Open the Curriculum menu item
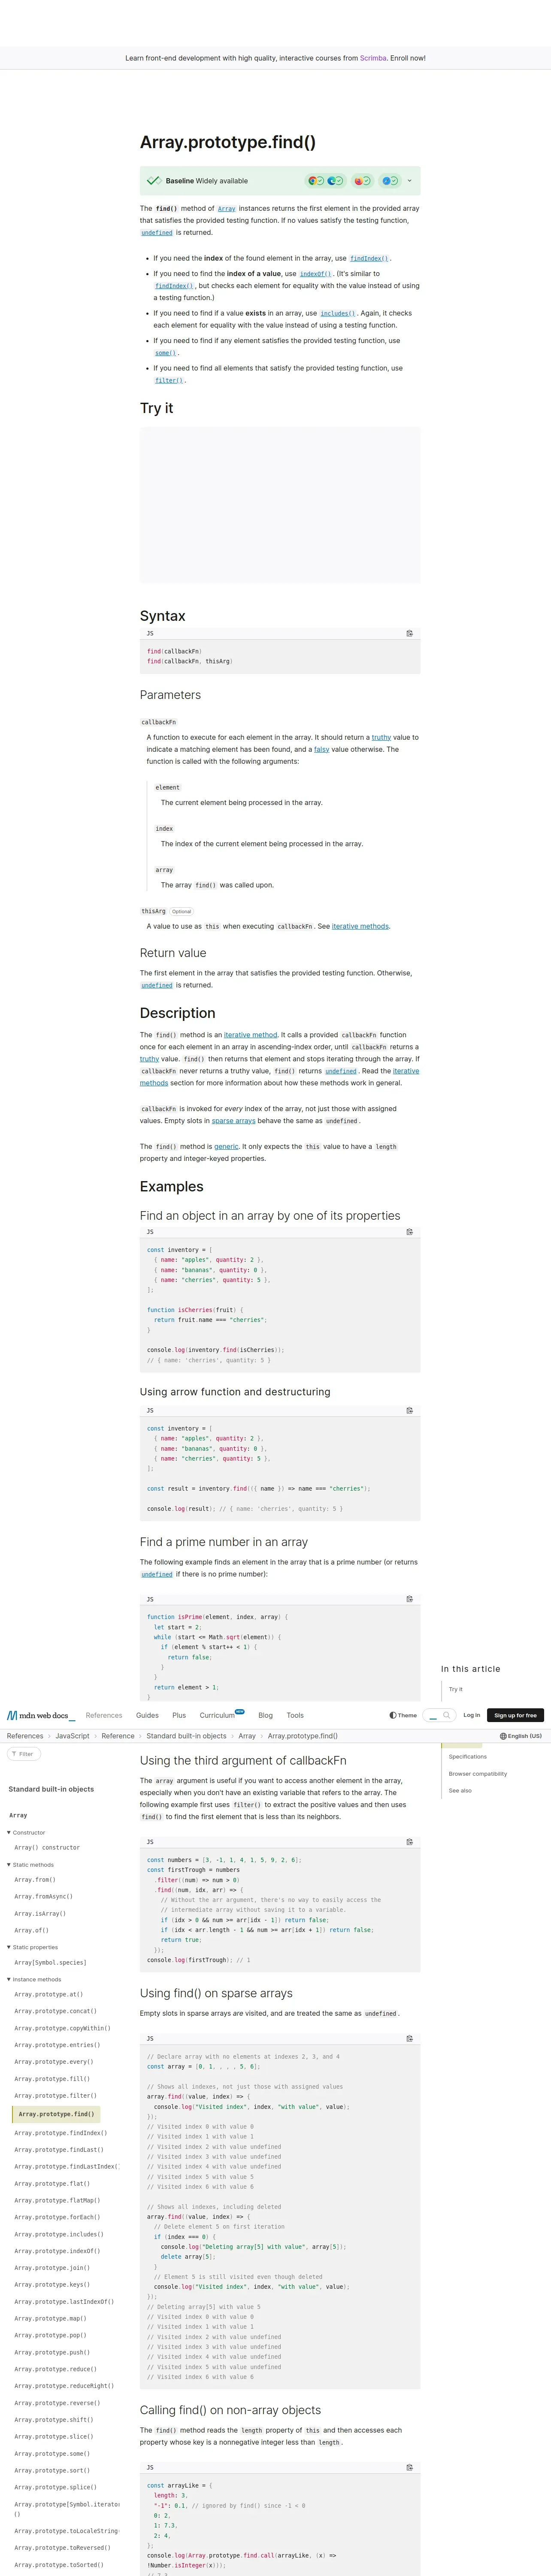Image resolution: width=551 pixels, height=2576 pixels. 217,1715
